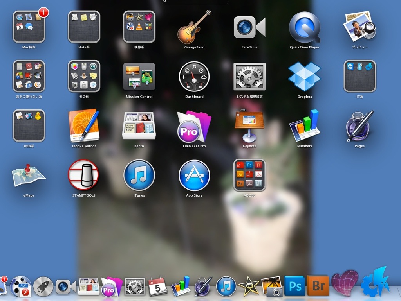
Task: Launch FileMaker Pro from the Launchpad grid
Action: (x=194, y=126)
